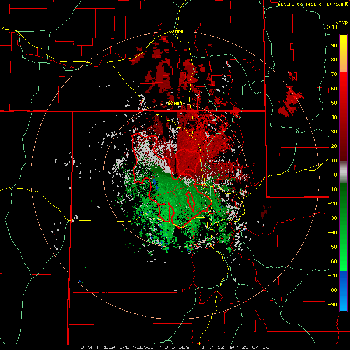Click the gray zero-velocity segment of color bar
The image size is (350, 350).
(343, 172)
